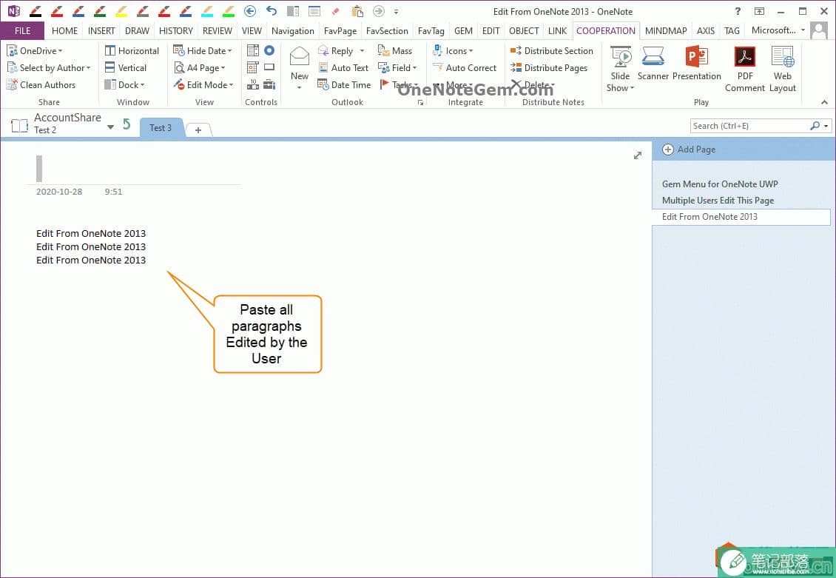Screen dimensions: 836x578
Task: Undo the last action
Action: 272,10
